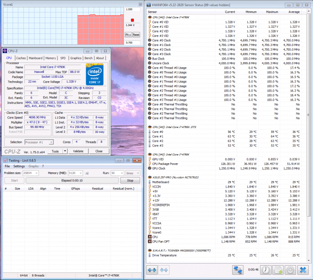Expand the Tools dropdown arrow in CPU-Z

pyautogui.click(x=65, y=151)
